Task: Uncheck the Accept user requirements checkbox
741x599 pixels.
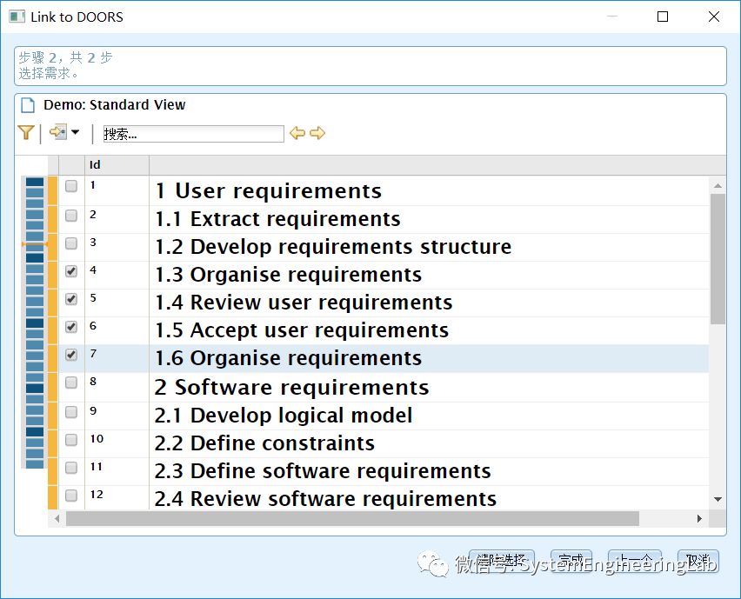Action: tap(71, 328)
